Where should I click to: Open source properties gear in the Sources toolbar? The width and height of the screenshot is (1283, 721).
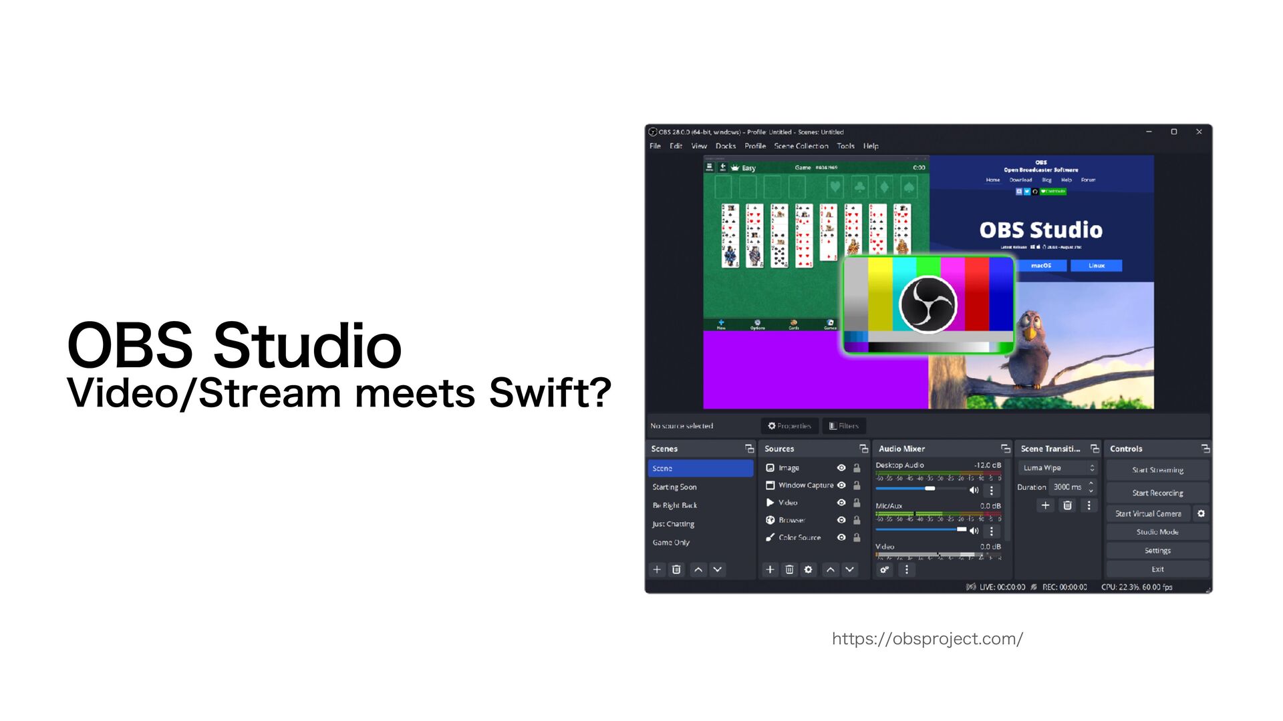coord(809,569)
